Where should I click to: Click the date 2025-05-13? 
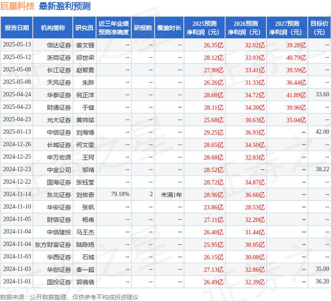pos(17,44)
